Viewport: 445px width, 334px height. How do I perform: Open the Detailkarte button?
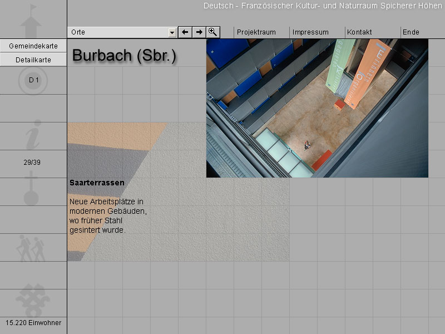tap(33, 60)
